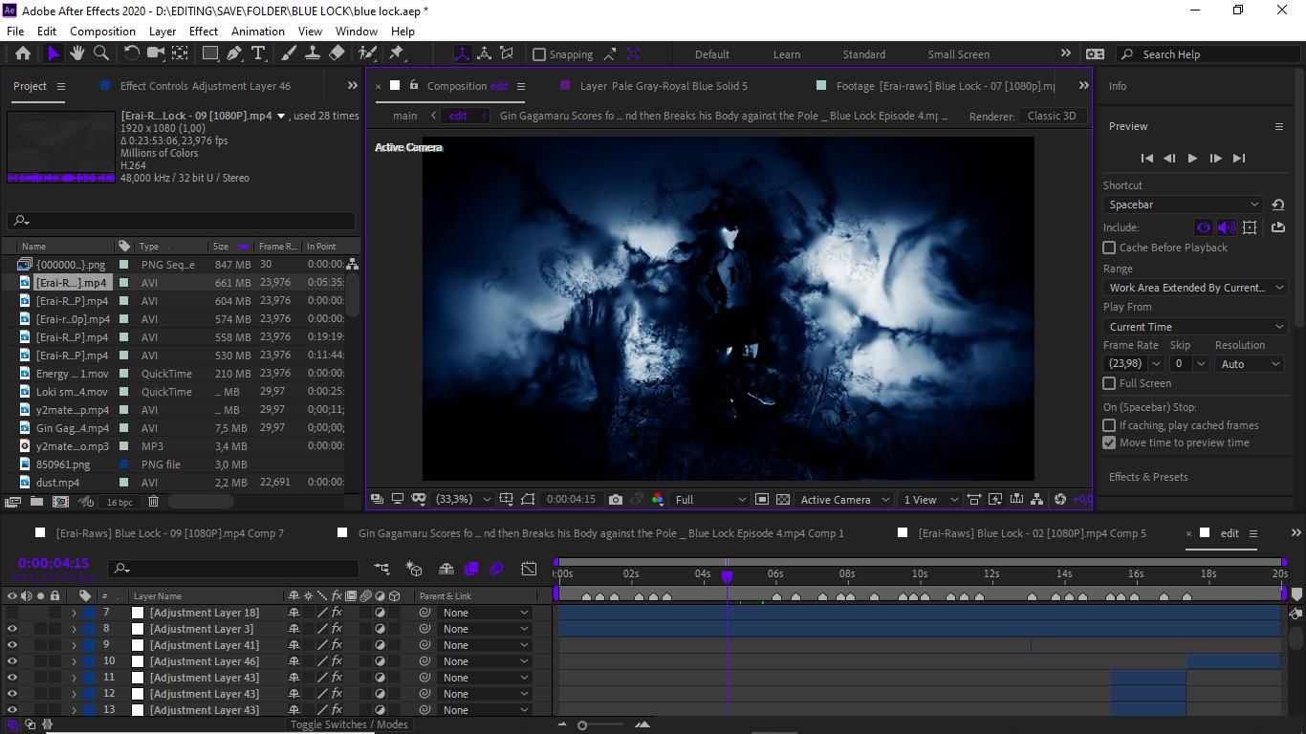Click blue label swatch of layer 10
1306x734 pixels.
(90, 661)
